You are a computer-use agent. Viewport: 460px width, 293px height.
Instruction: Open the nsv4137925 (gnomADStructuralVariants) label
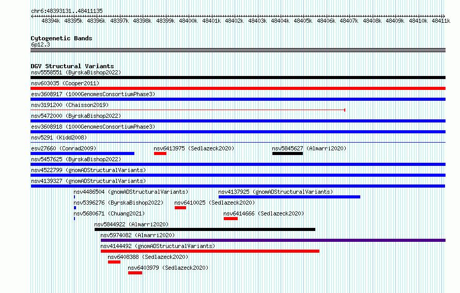276,192
